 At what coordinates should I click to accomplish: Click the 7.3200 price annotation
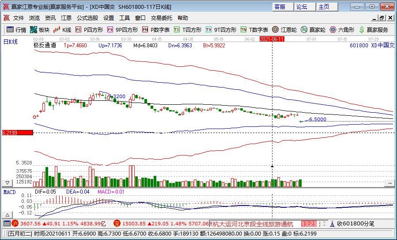117,96
